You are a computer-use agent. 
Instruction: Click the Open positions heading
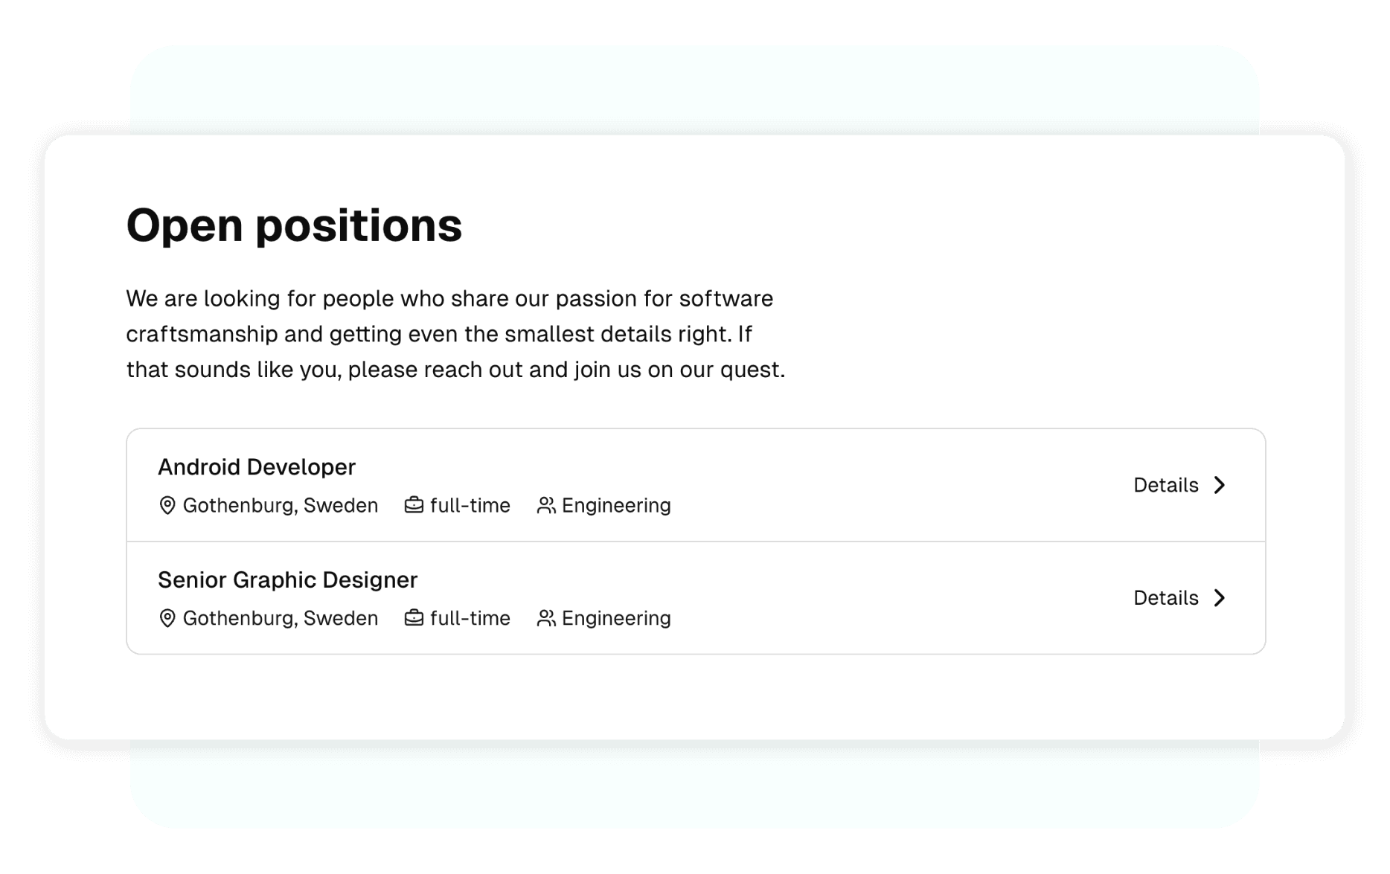tap(294, 226)
